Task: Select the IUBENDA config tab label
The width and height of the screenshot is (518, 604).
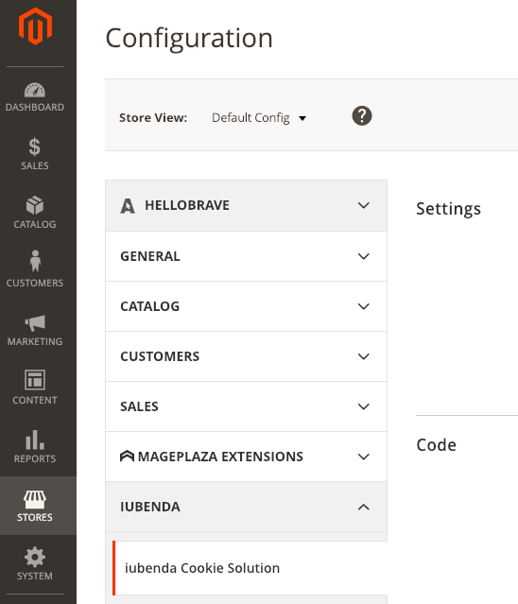Action: point(149,507)
